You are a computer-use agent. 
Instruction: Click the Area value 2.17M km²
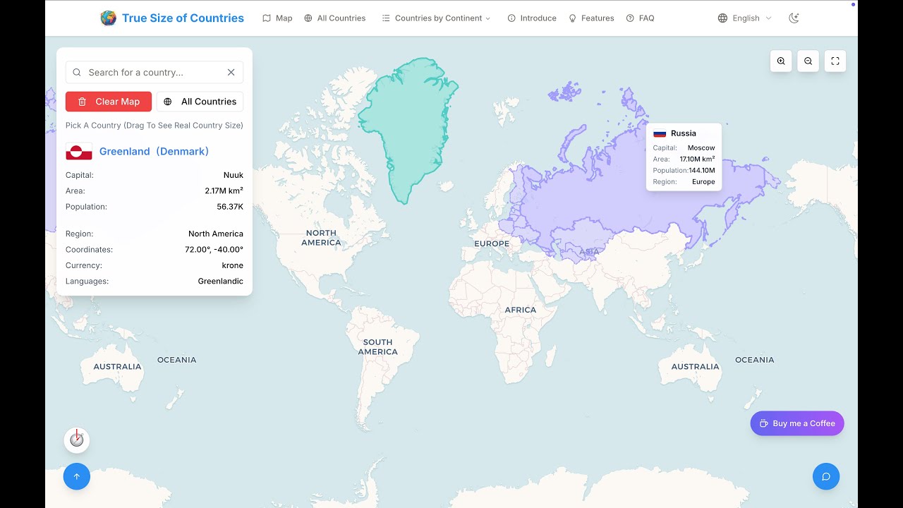[224, 190]
